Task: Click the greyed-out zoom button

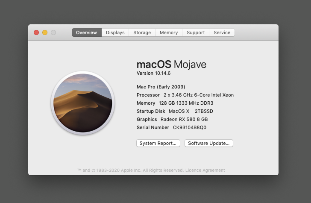Action: (x=53, y=32)
